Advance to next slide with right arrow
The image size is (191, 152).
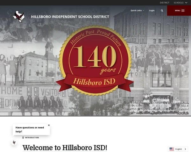[x=18, y=107]
